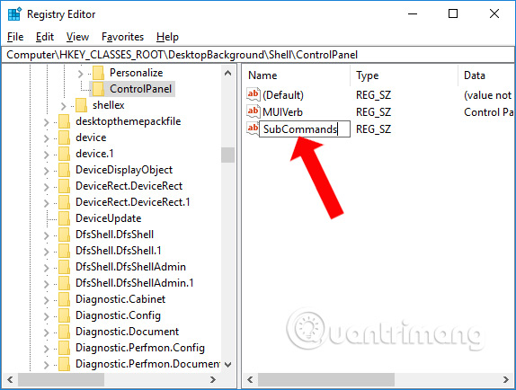
Task: Select the ControlPanel key
Action: click(x=140, y=89)
